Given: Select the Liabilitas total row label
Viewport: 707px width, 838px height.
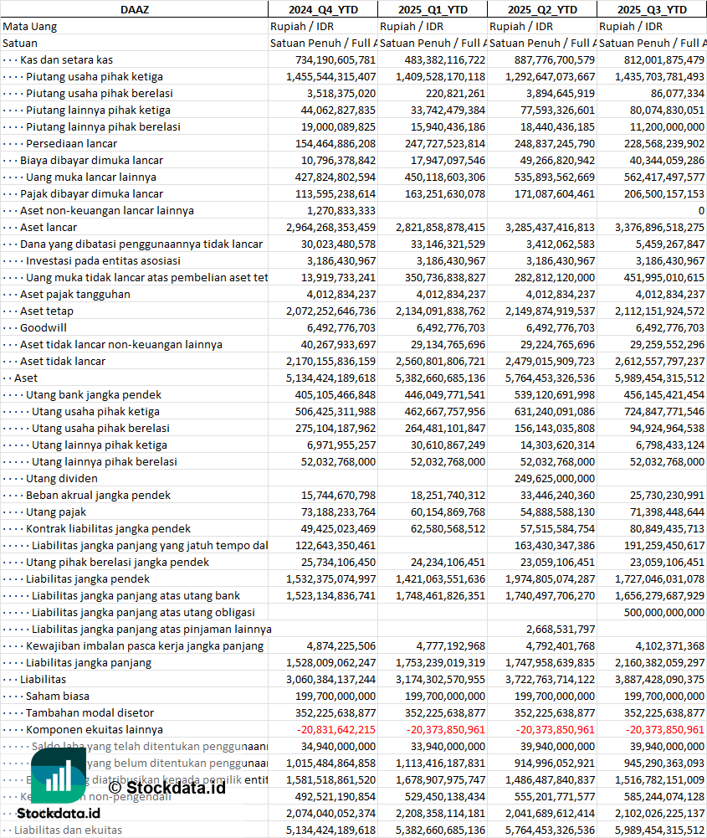Looking at the screenshot, I should coord(44,679).
